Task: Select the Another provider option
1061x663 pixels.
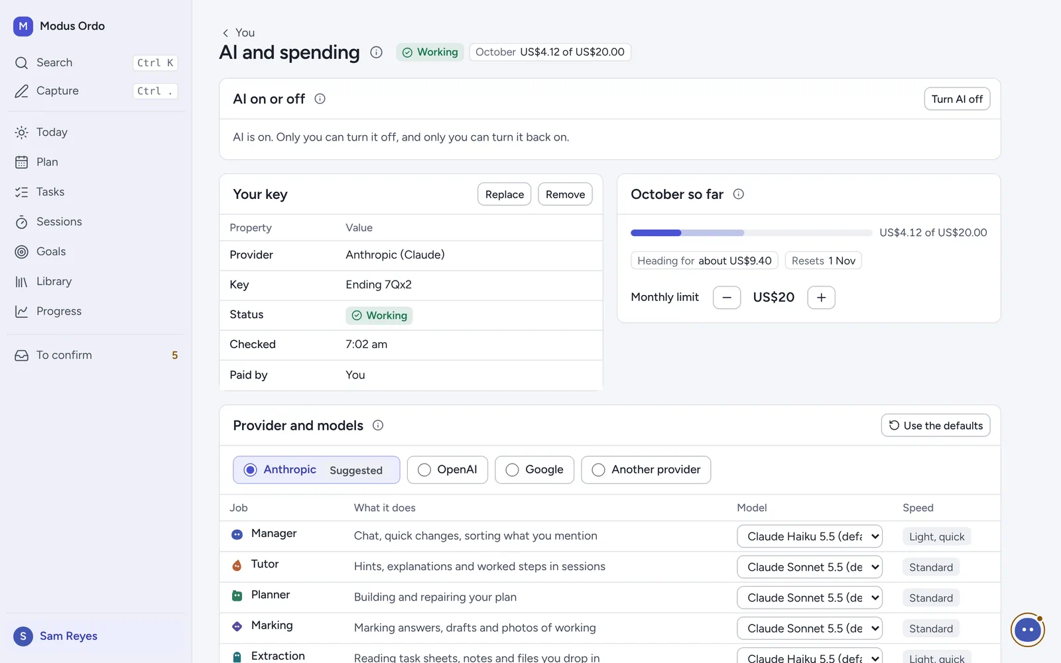Action: point(646,470)
